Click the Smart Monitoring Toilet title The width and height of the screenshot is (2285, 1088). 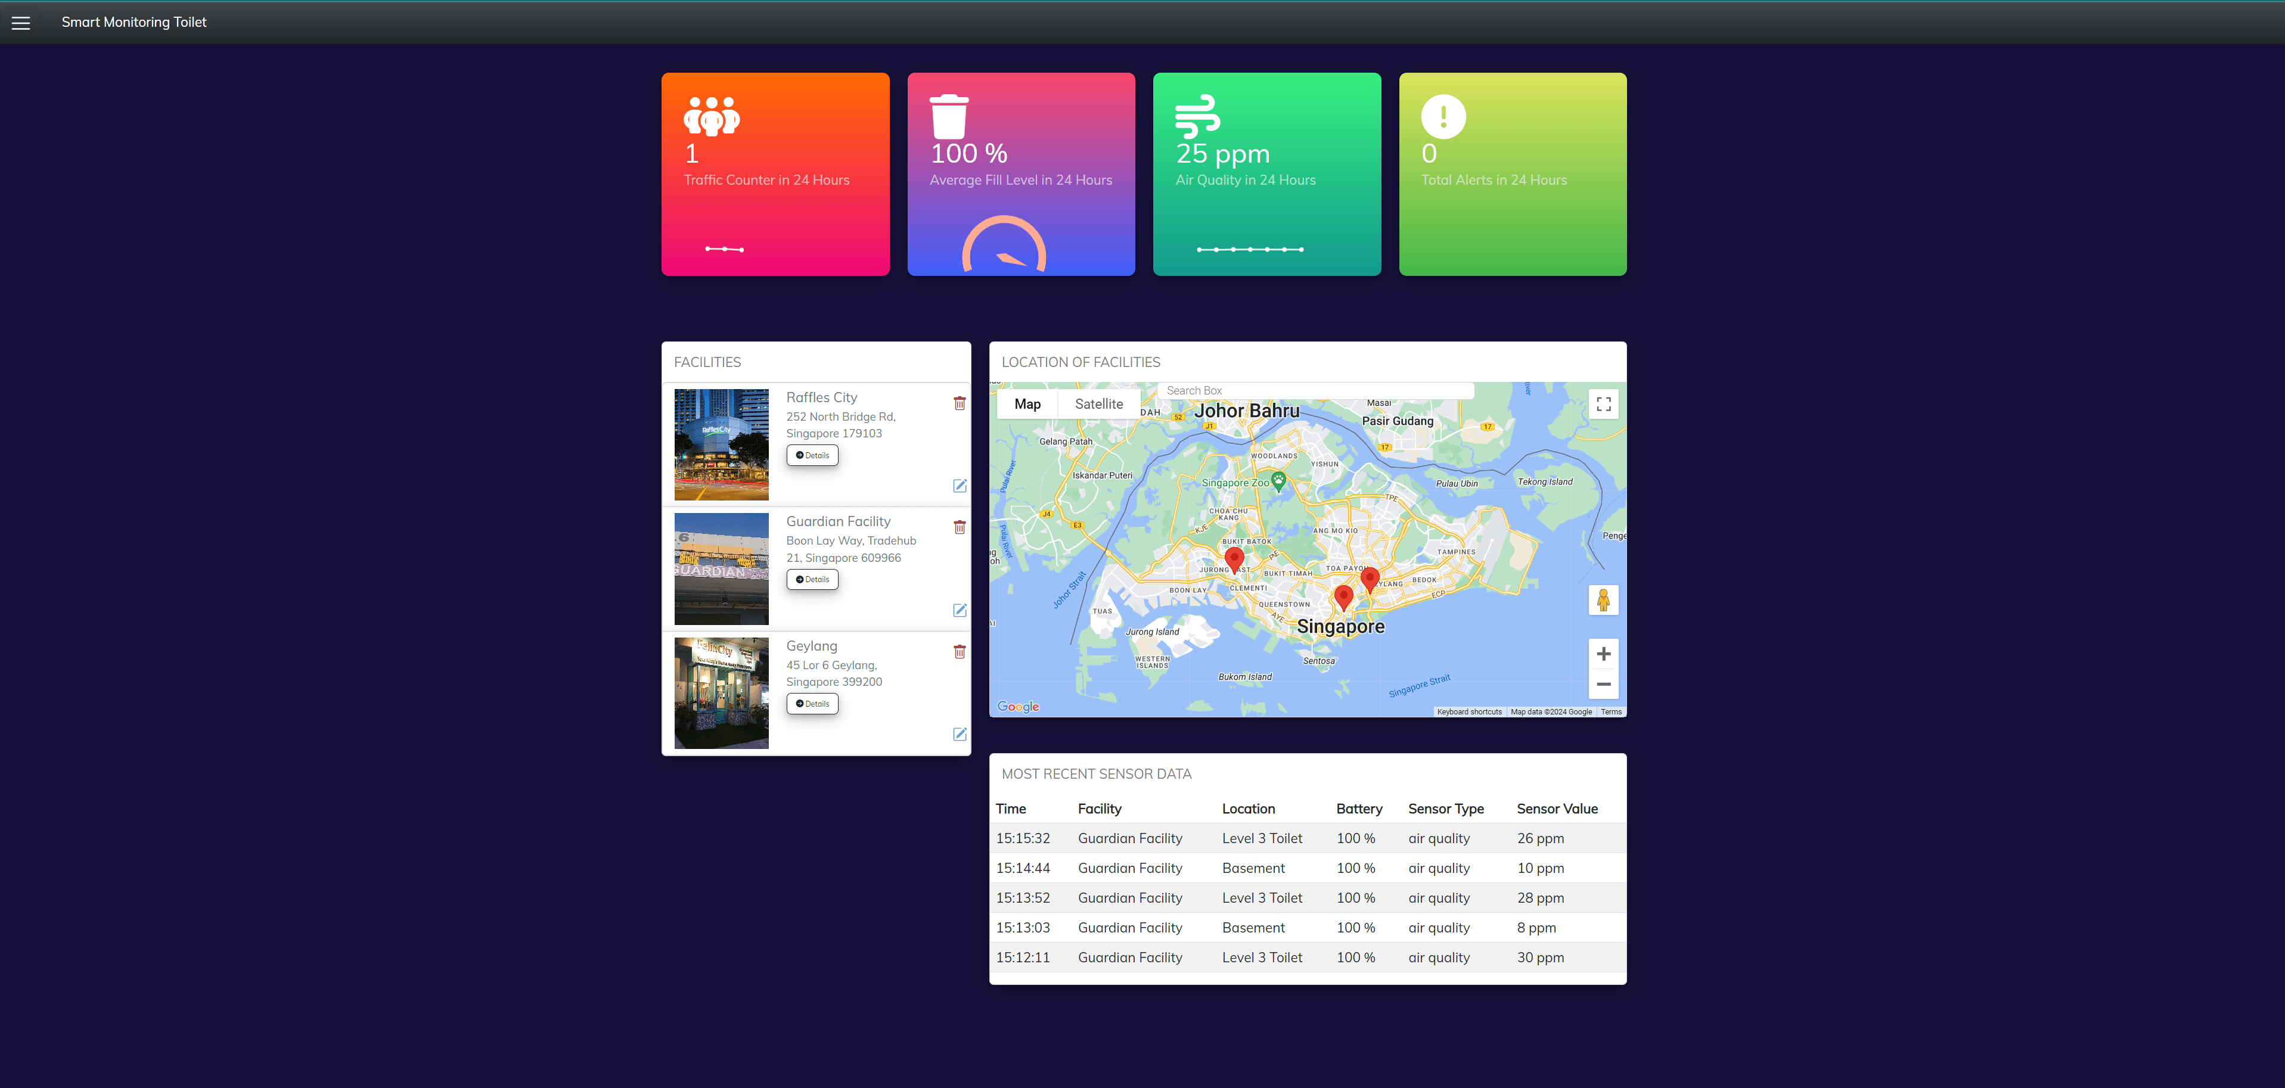coord(134,22)
